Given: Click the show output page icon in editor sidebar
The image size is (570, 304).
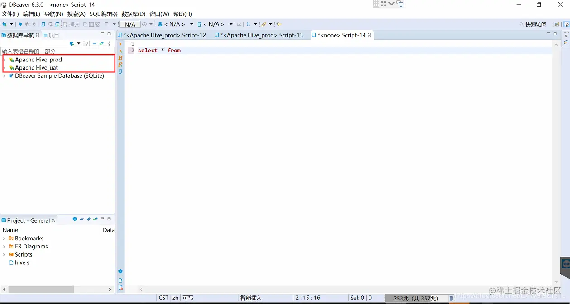Looking at the screenshot, I should click(120, 281).
